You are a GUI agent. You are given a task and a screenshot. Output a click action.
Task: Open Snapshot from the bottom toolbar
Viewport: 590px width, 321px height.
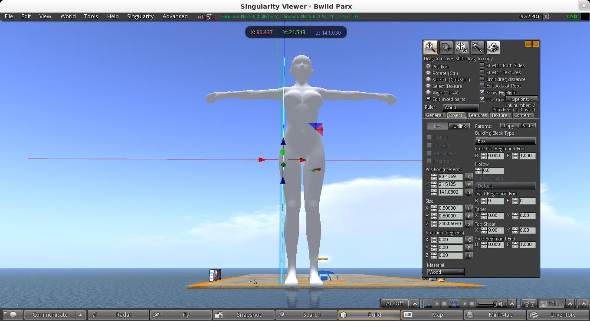click(244, 315)
